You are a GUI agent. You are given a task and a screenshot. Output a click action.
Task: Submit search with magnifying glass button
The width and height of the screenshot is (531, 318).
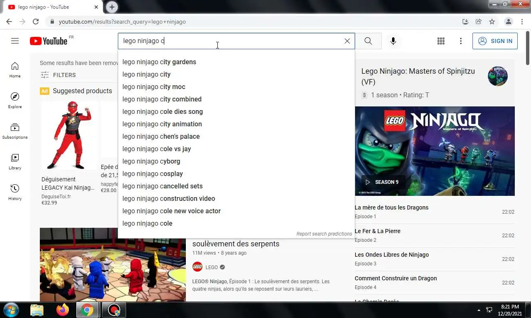368,41
